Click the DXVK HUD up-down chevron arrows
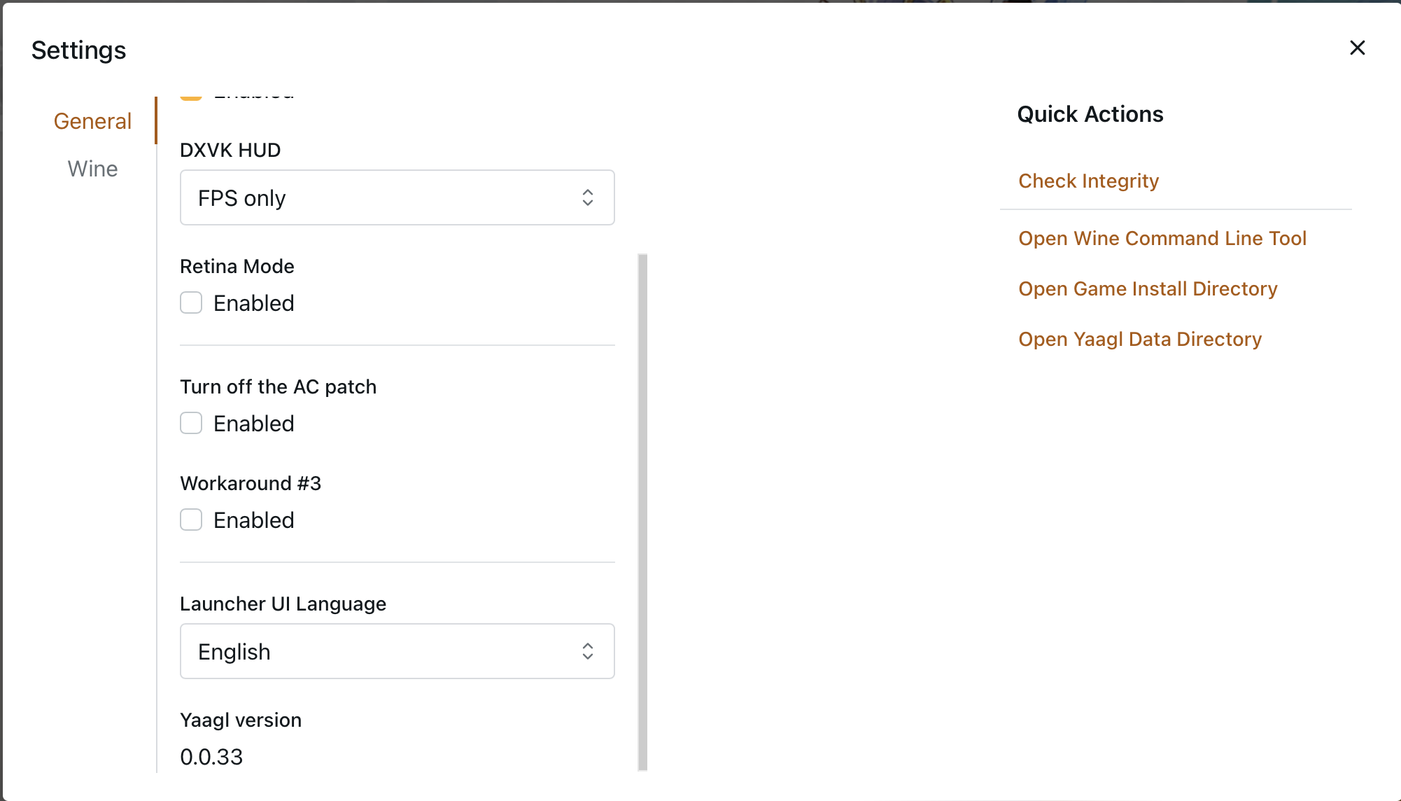 click(x=587, y=197)
